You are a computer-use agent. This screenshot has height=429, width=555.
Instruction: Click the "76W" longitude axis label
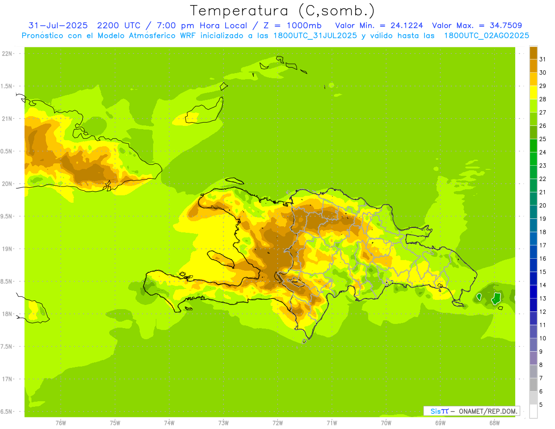click(x=61, y=423)
